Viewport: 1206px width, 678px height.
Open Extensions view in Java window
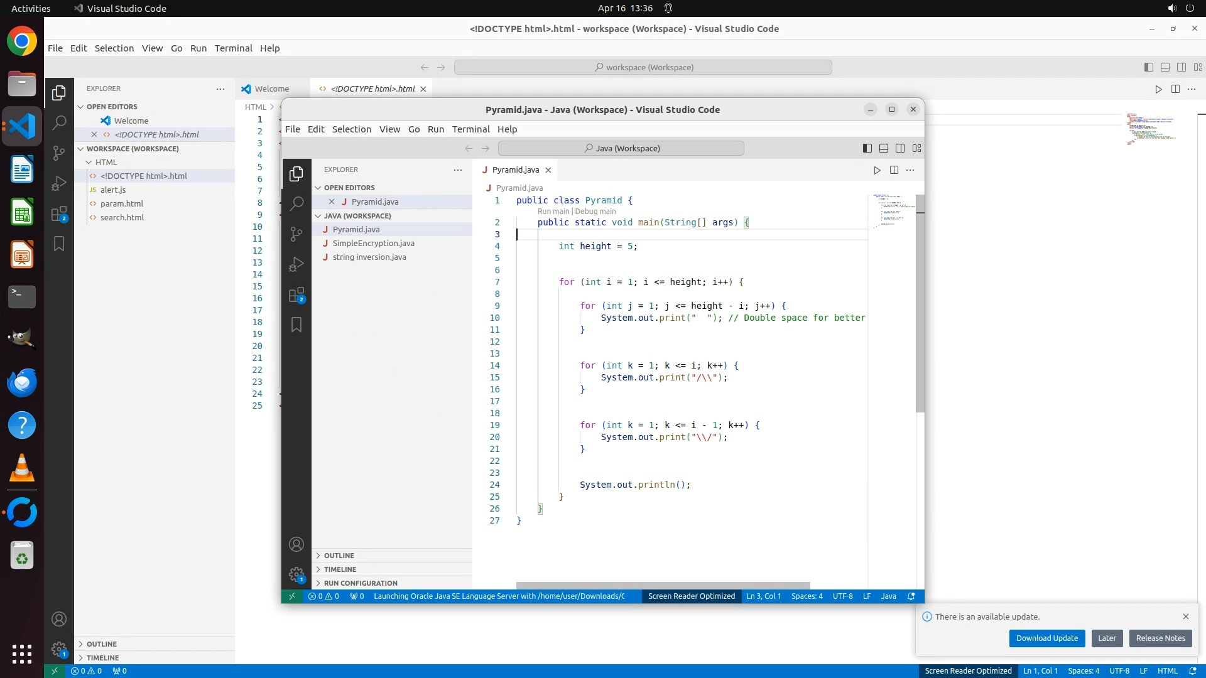click(x=296, y=295)
